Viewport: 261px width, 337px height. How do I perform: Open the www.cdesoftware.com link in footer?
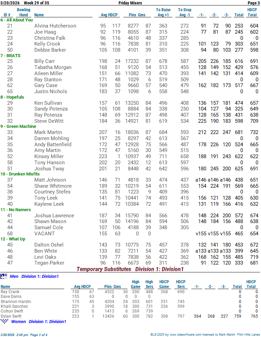click(x=184, y=335)
